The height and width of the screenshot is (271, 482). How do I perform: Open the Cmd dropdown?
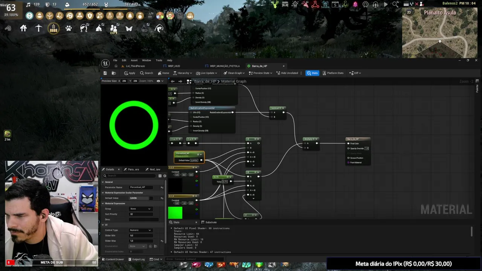click(156, 259)
